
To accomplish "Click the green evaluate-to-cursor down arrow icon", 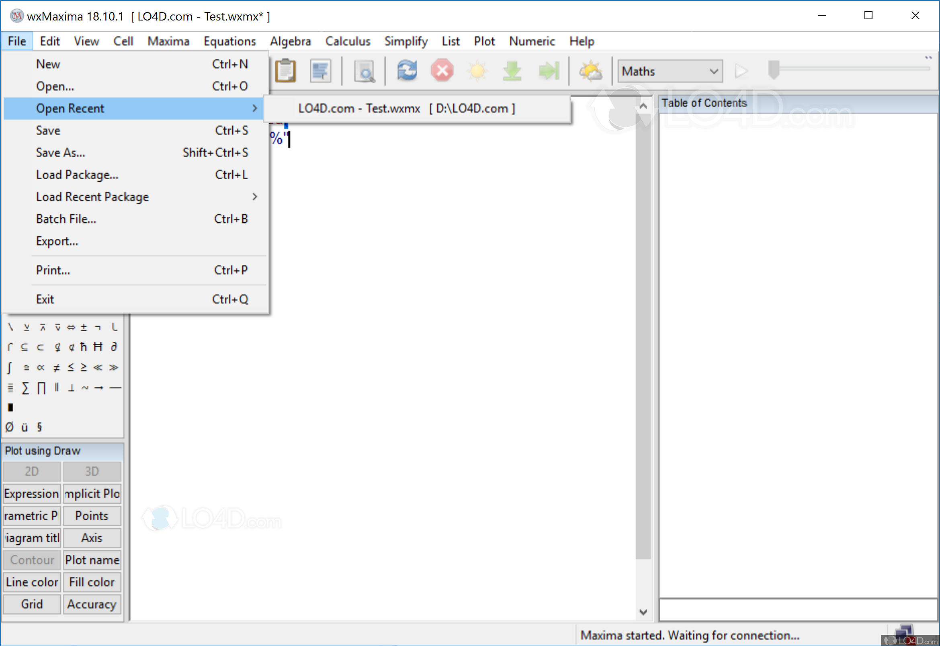I will [x=512, y=71].
